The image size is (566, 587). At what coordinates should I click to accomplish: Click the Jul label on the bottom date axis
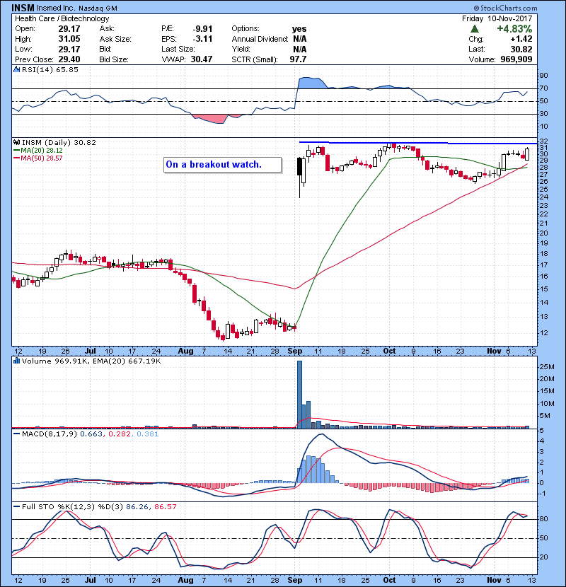click(x=91, y=580)
